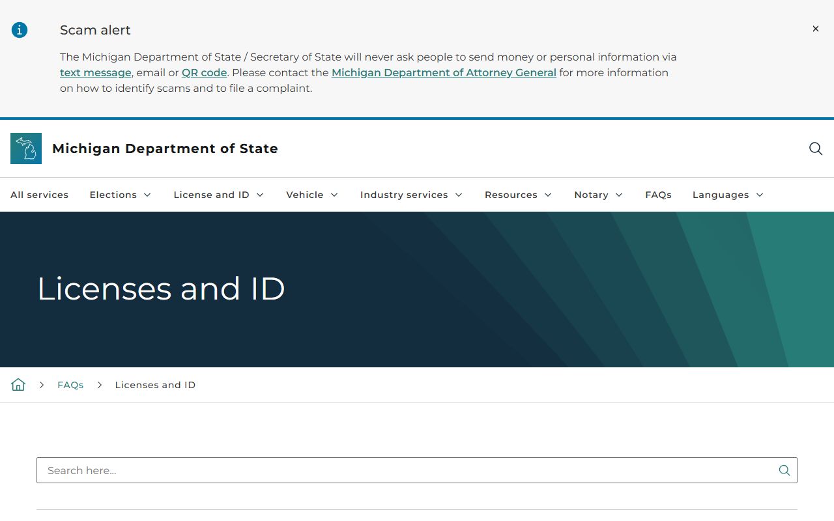Open the header search magnifier icon
The image size is (834, 521).
click(815, 148)
